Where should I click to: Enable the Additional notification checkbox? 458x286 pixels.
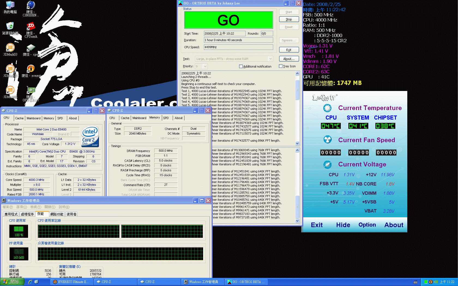coord(241,66)
